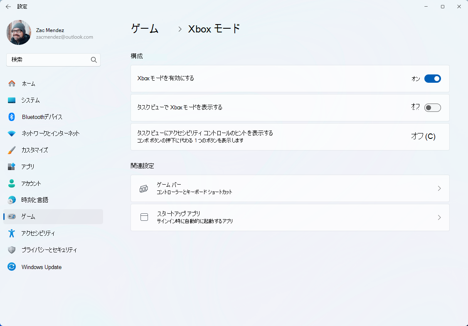Open スタートアップ アプリ via its chevron
Viewport: 468px width, 326px height.
(x=439, y=217)
